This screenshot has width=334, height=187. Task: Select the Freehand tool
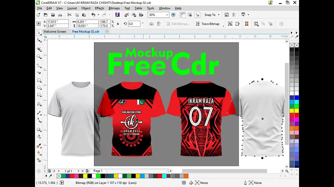39,65
